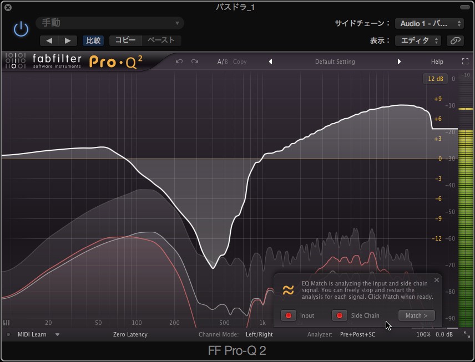Click the -12 gain scale label

437,238
